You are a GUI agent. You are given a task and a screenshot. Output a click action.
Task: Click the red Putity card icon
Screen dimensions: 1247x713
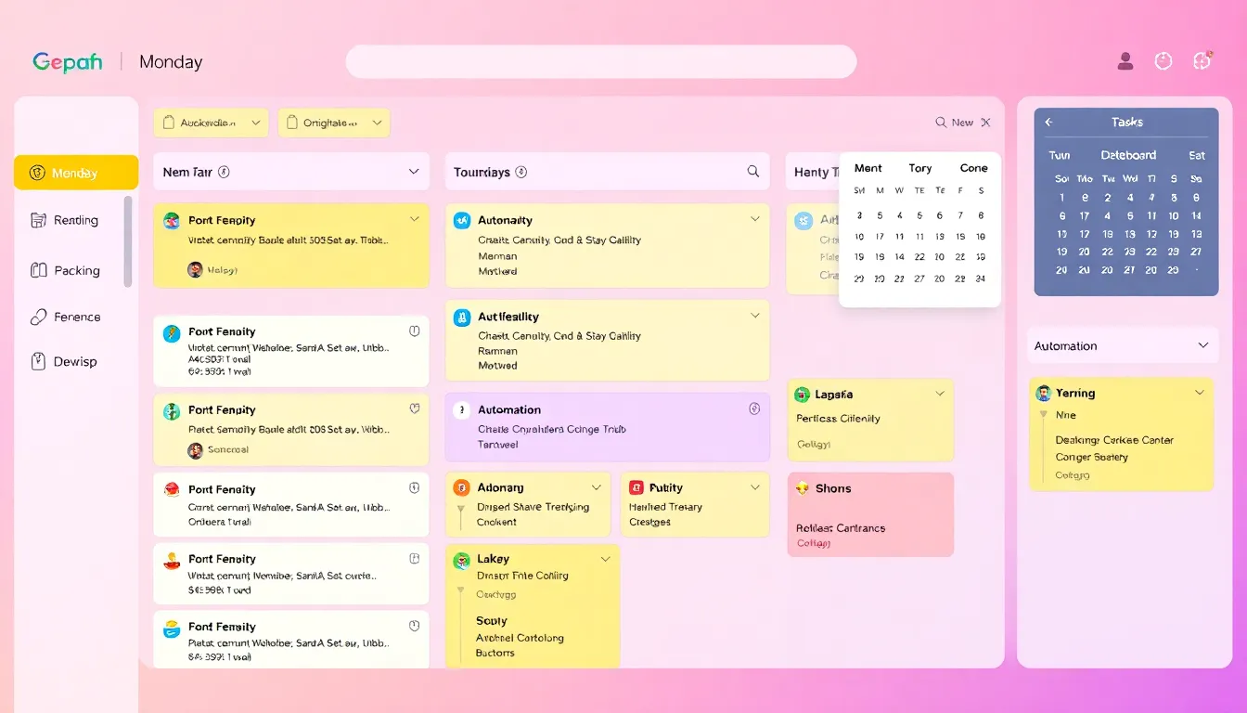point(636,487)
